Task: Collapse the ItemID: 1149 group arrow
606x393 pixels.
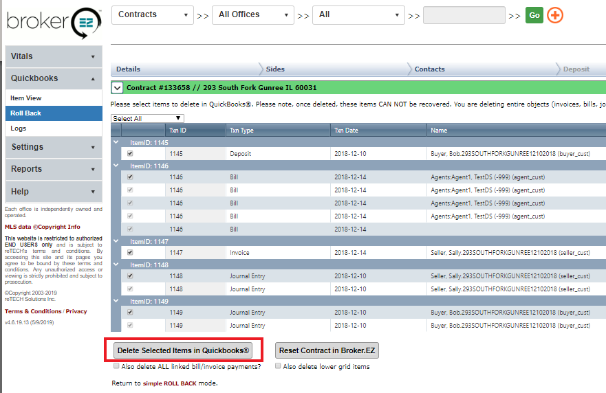Action: [x=116, y=300]
